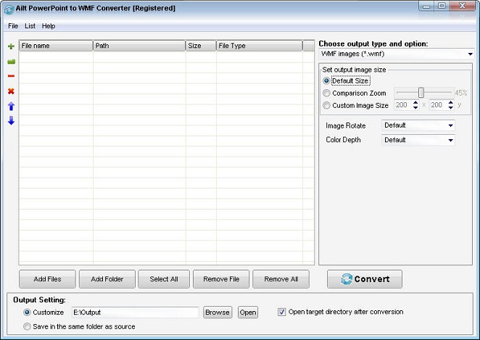Maximize the converter window

(442, 6)
